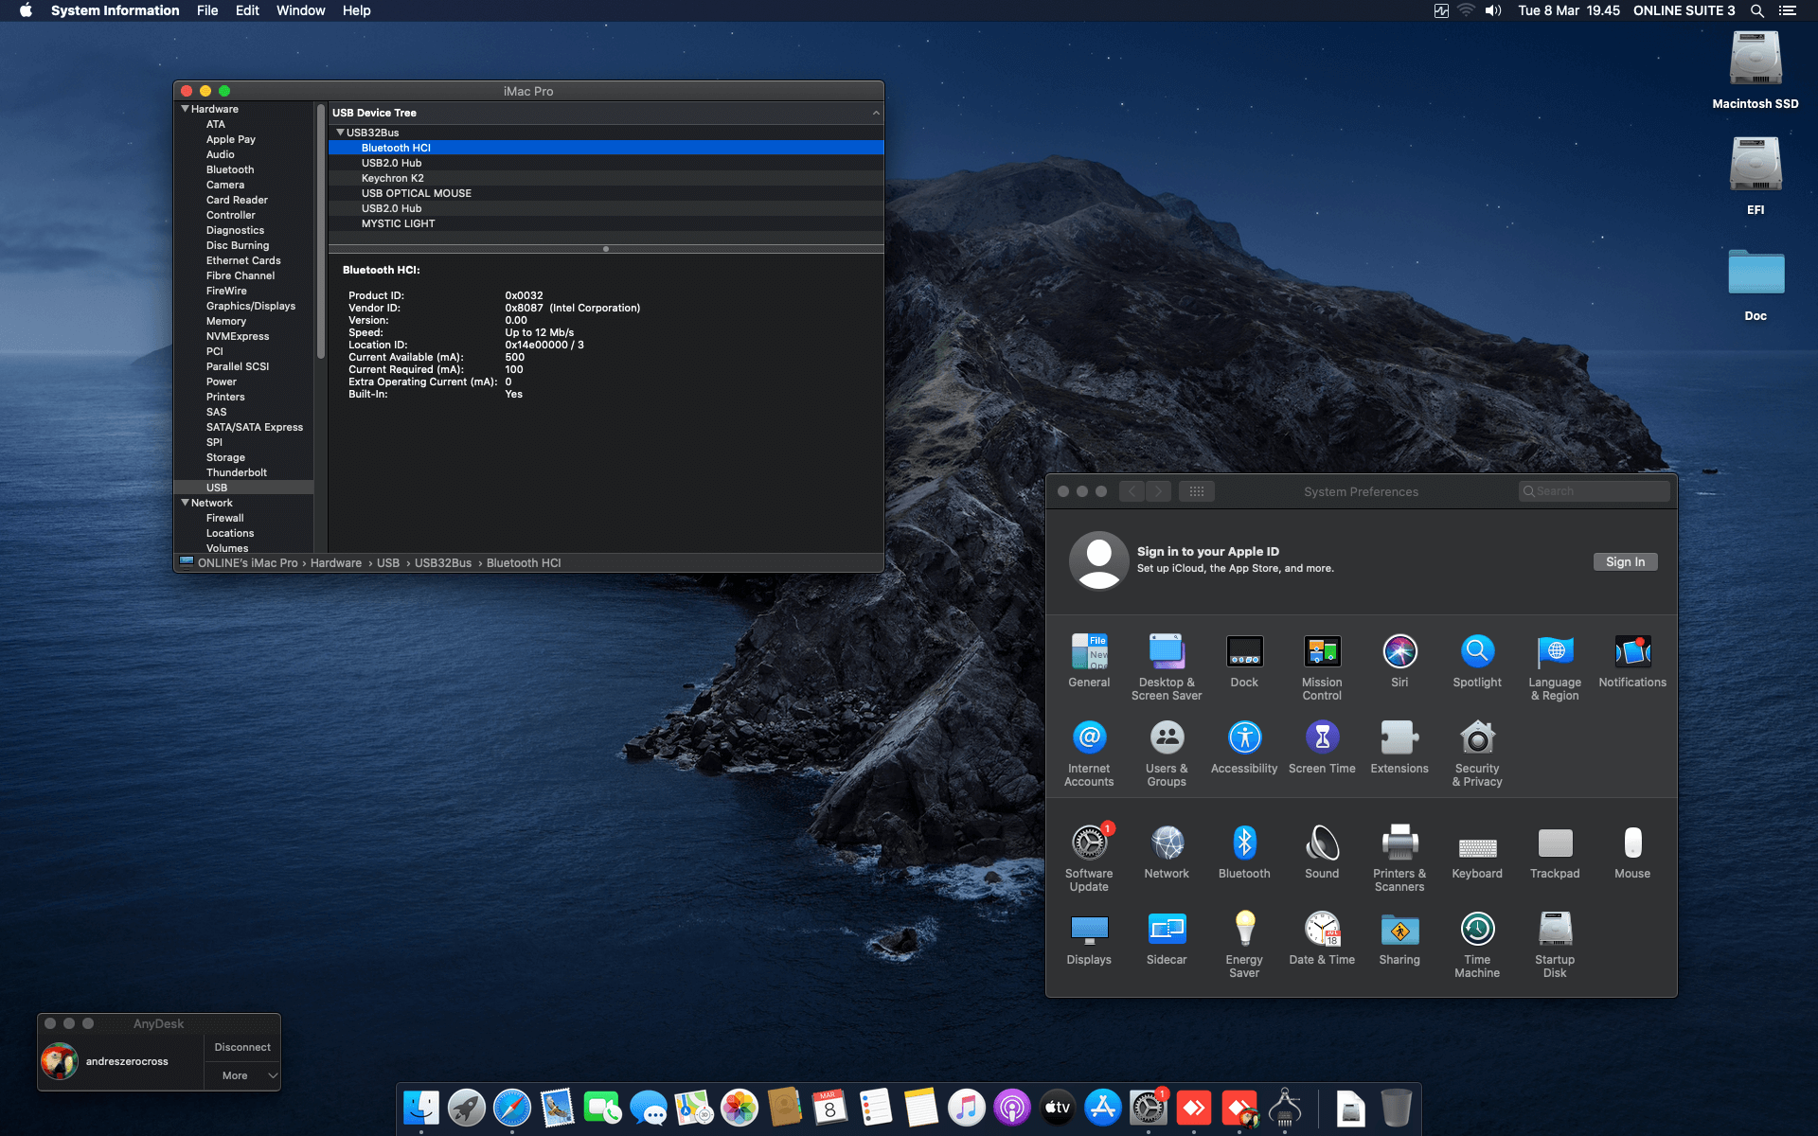Collapse the Hardware section in sidebar
This screenshot has width=1818, height=1136.
pyautogui.click(x=185, y=108)
